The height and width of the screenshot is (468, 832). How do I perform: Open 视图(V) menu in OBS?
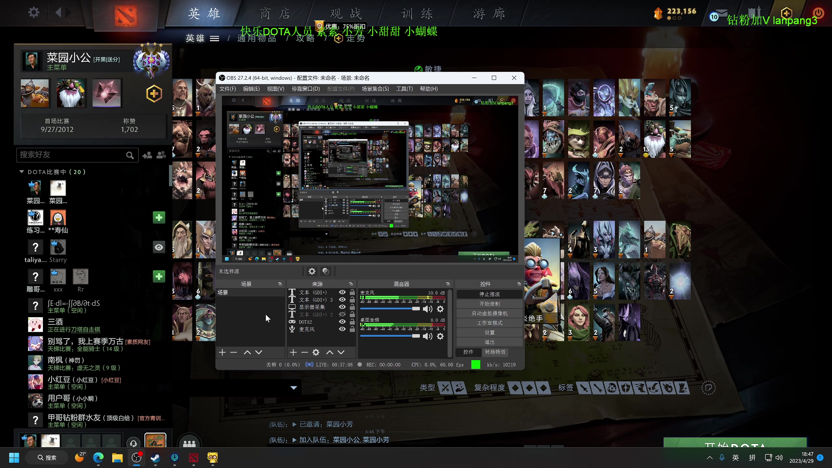pos(276,89)
